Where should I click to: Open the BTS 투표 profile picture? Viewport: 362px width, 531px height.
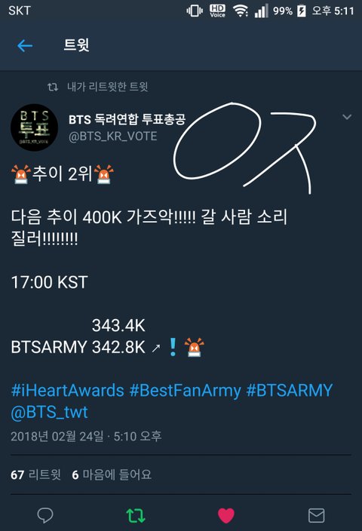(34, 127)
